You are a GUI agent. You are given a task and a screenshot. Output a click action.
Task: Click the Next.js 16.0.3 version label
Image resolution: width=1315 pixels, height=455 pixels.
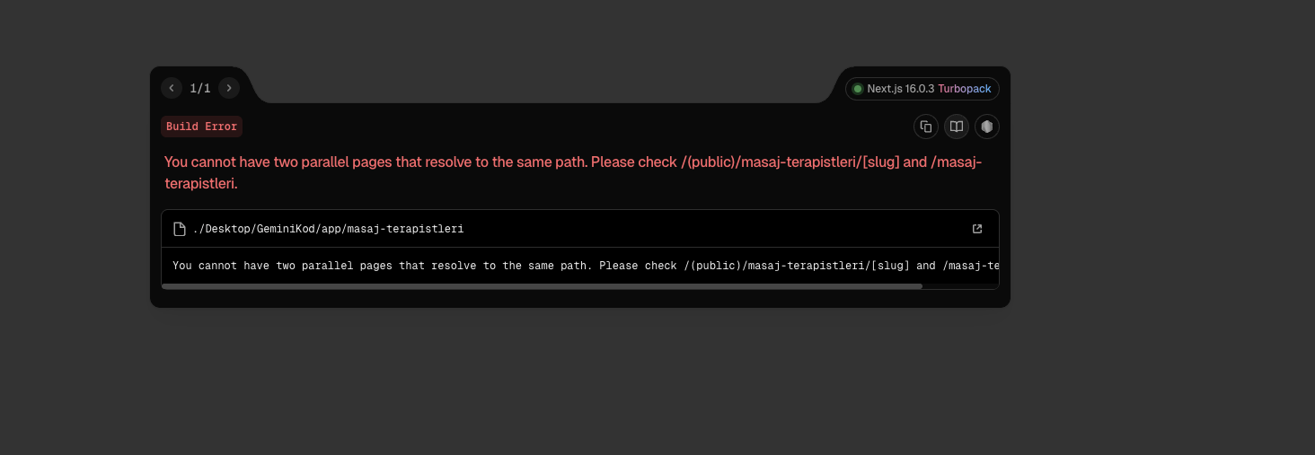(900, 89)
